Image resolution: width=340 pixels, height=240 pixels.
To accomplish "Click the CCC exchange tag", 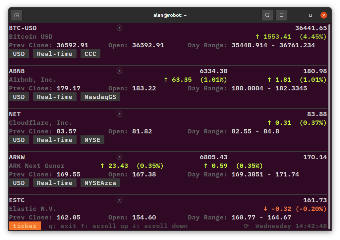I will click(x=90, y=54).
